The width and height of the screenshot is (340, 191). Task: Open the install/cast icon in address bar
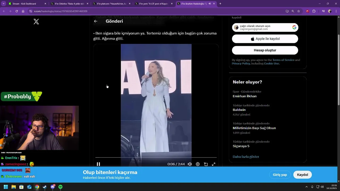[287, 11]
